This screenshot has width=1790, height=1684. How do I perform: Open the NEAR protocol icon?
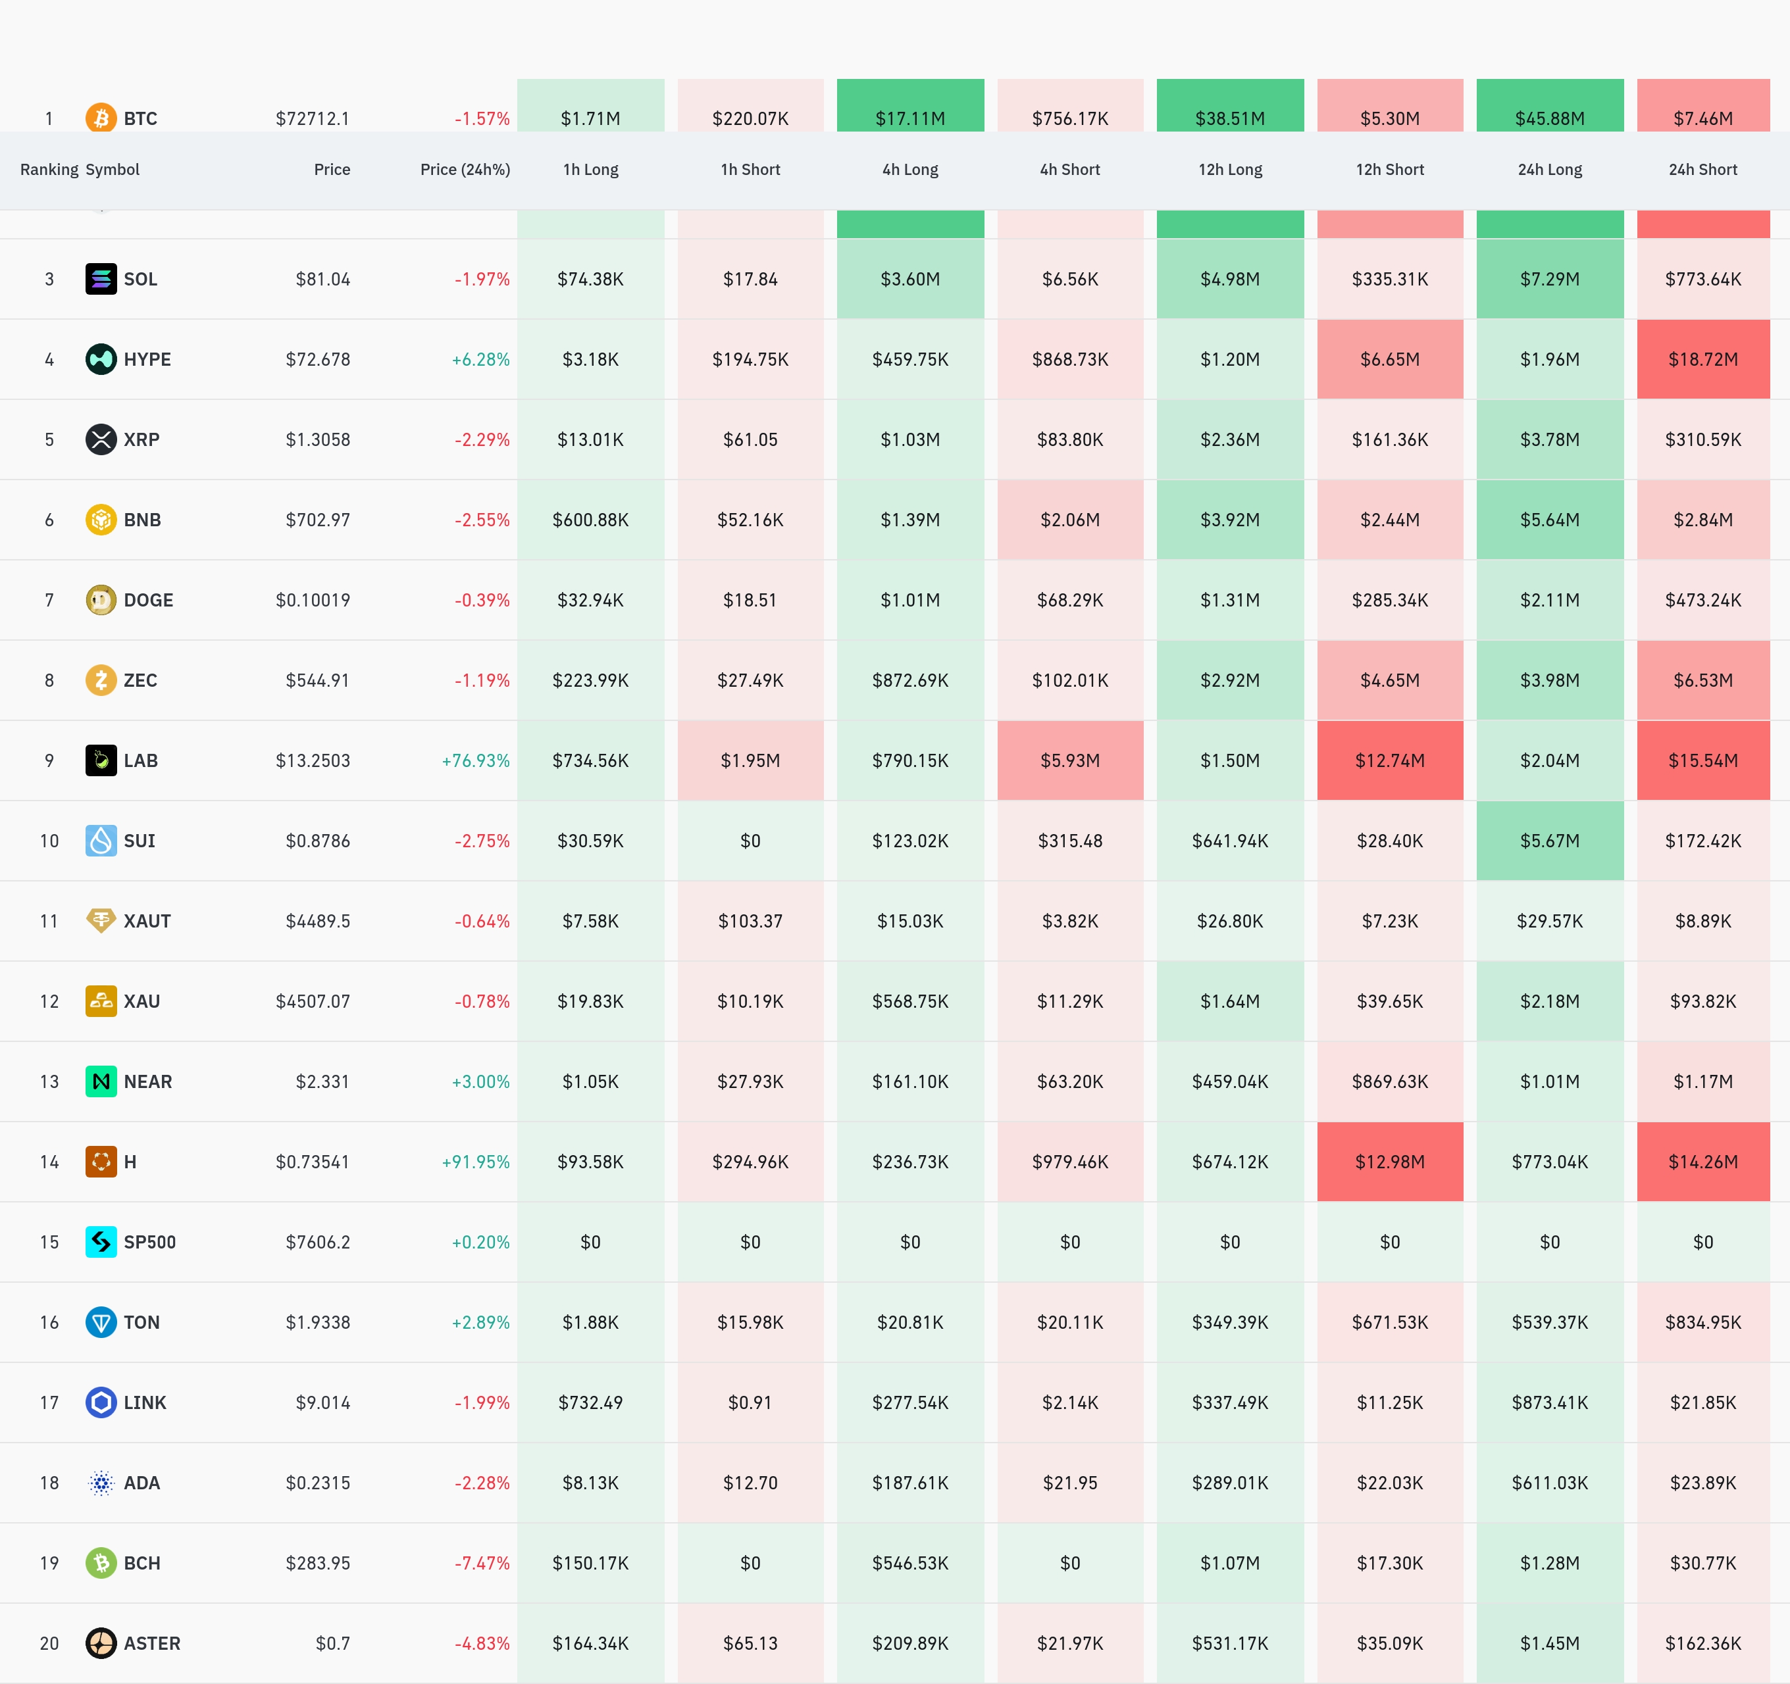click(101, 1081)
